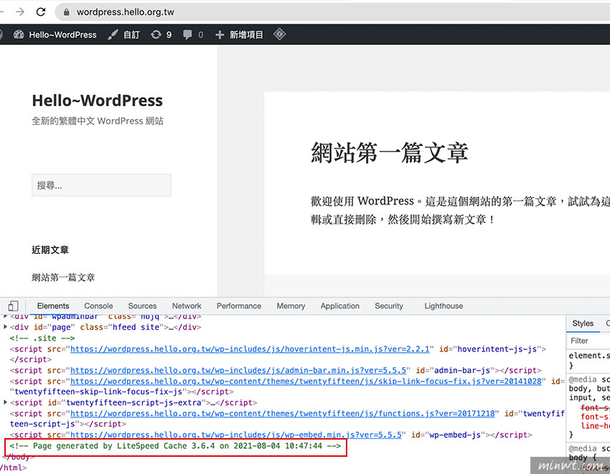The image size is (610, 474).
Task: Click the plus icon for new item
Action: point(220,34)
